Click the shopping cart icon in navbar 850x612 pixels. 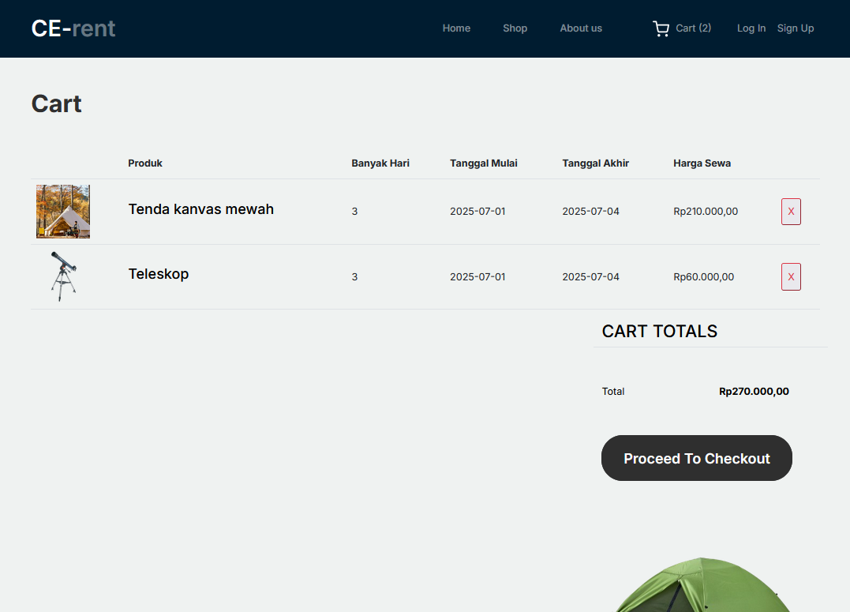point(661,28)
